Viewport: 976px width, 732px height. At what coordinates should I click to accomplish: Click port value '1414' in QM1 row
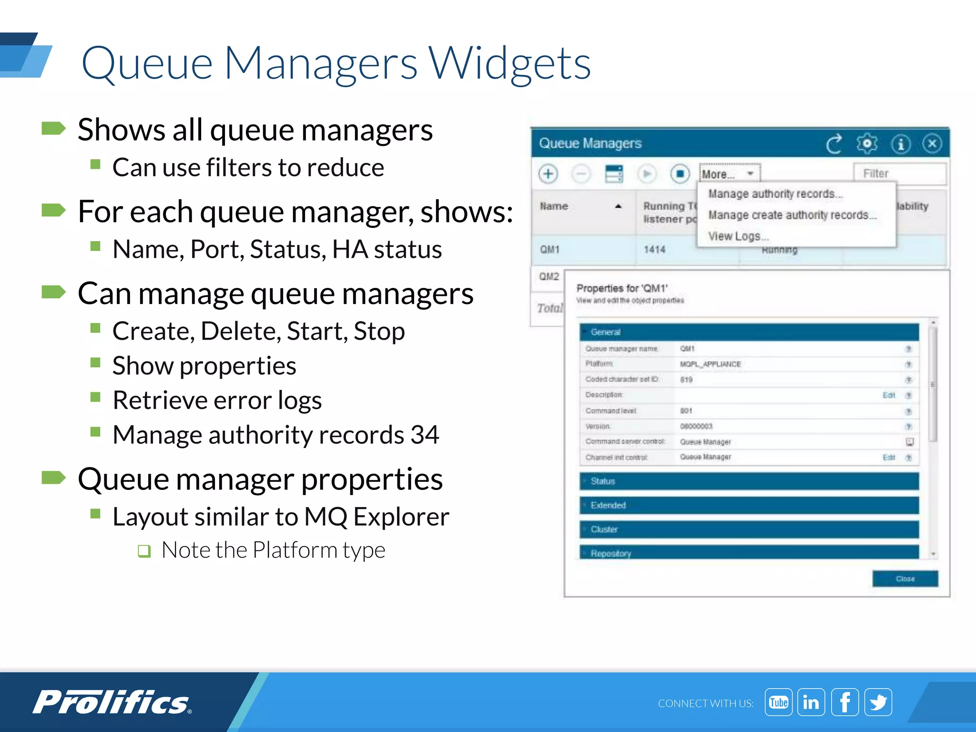654,249
